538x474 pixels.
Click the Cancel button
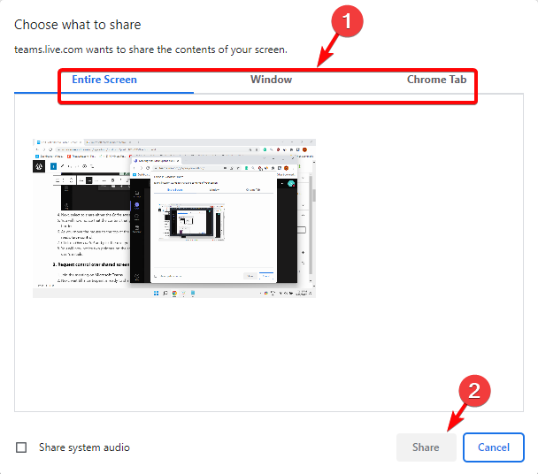point(494,447)
